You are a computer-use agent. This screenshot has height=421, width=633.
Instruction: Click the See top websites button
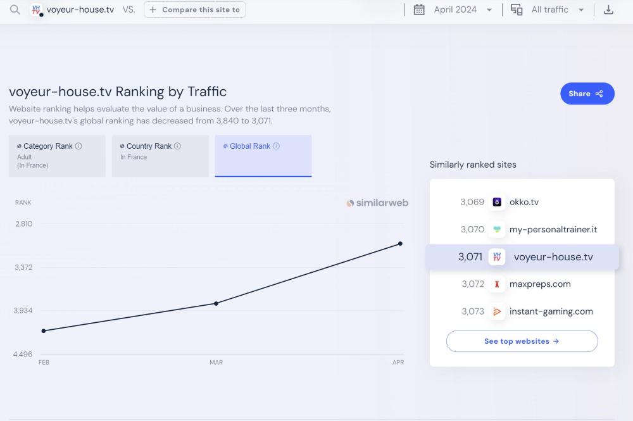(522, 341)
